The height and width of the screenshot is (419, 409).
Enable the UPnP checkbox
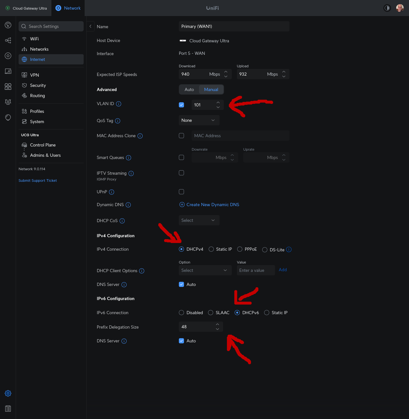tap(181, 192)
